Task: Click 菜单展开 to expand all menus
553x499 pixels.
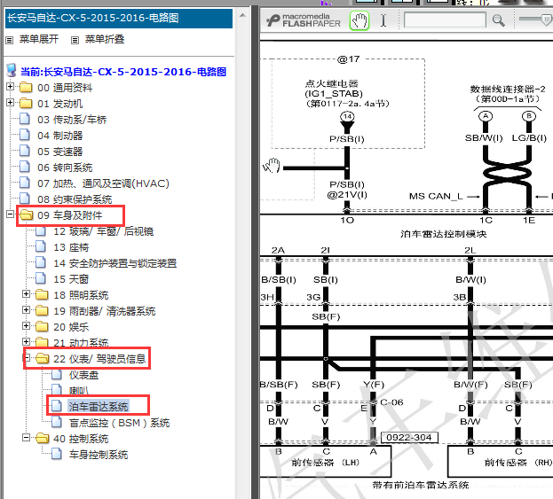Action: point(38,39)
